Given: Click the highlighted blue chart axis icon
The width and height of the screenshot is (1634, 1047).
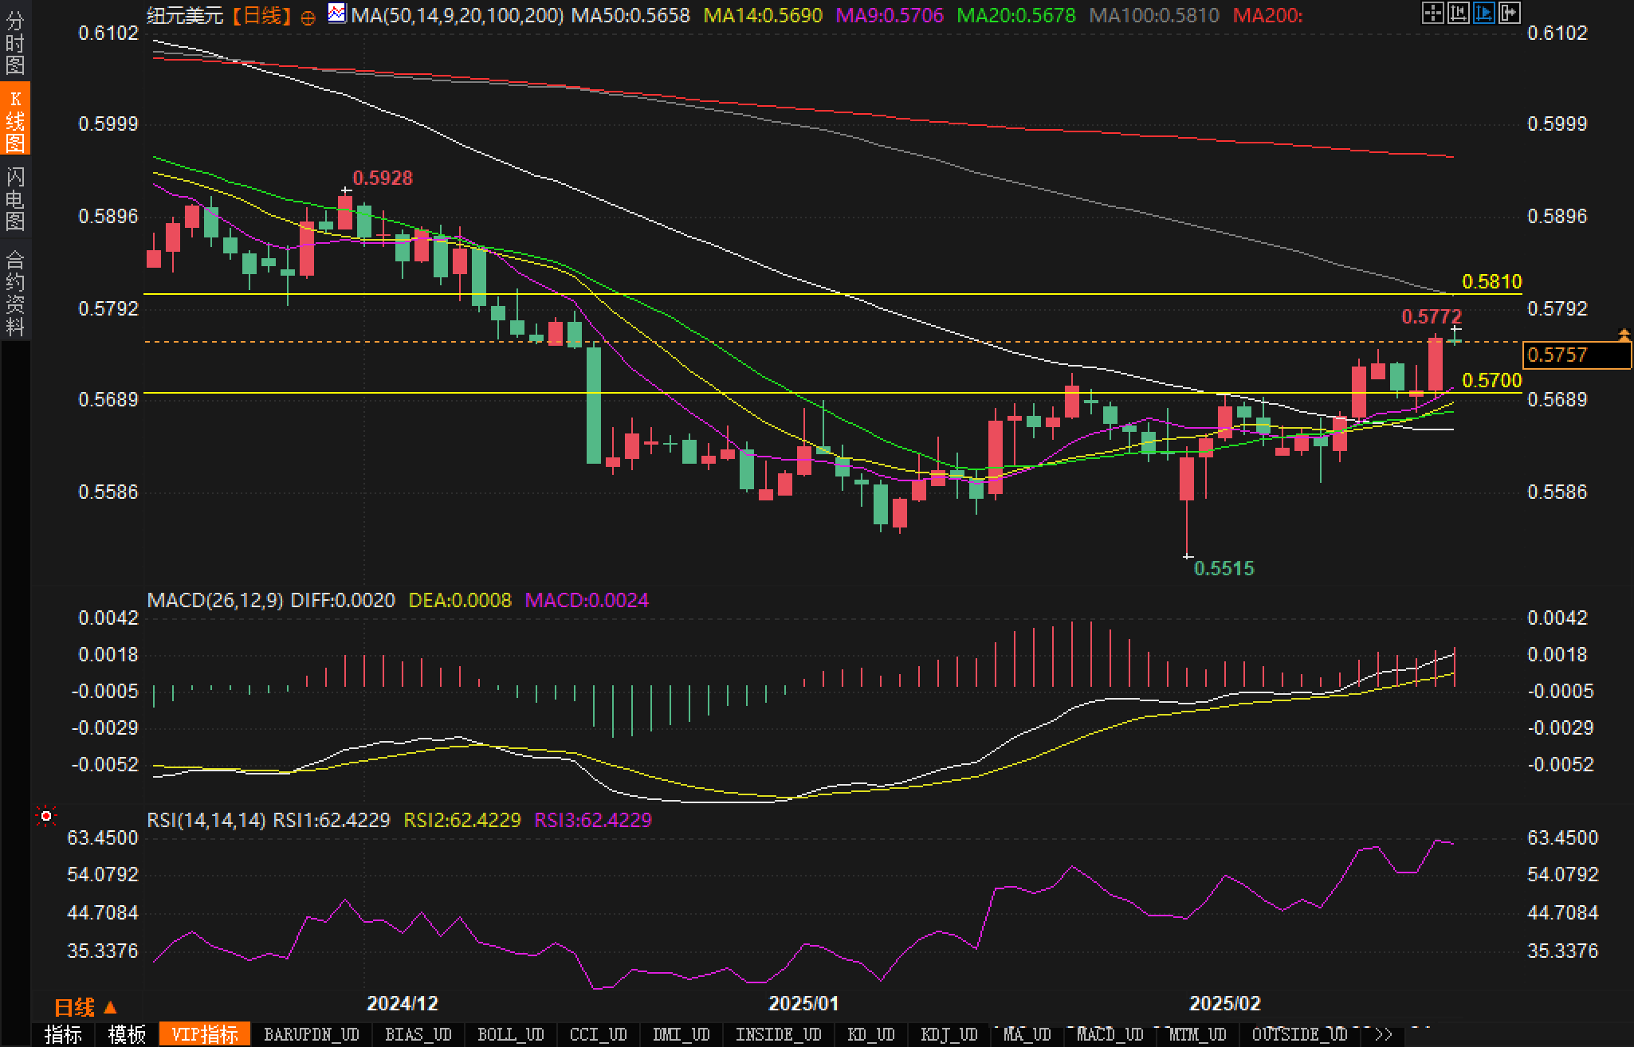Looking at the screenshot, I should point(1483,13).
